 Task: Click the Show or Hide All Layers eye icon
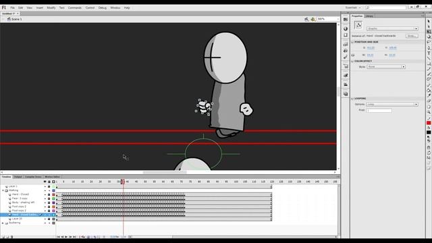point(45,182)
